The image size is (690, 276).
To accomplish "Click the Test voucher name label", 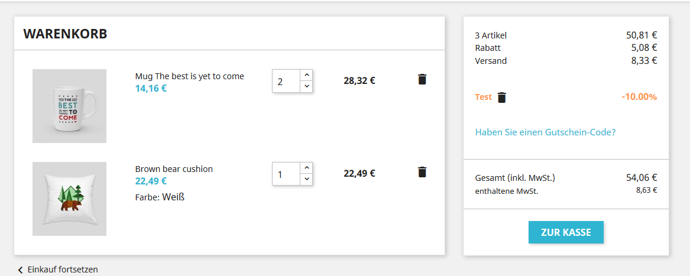I will tap(483, 97).
